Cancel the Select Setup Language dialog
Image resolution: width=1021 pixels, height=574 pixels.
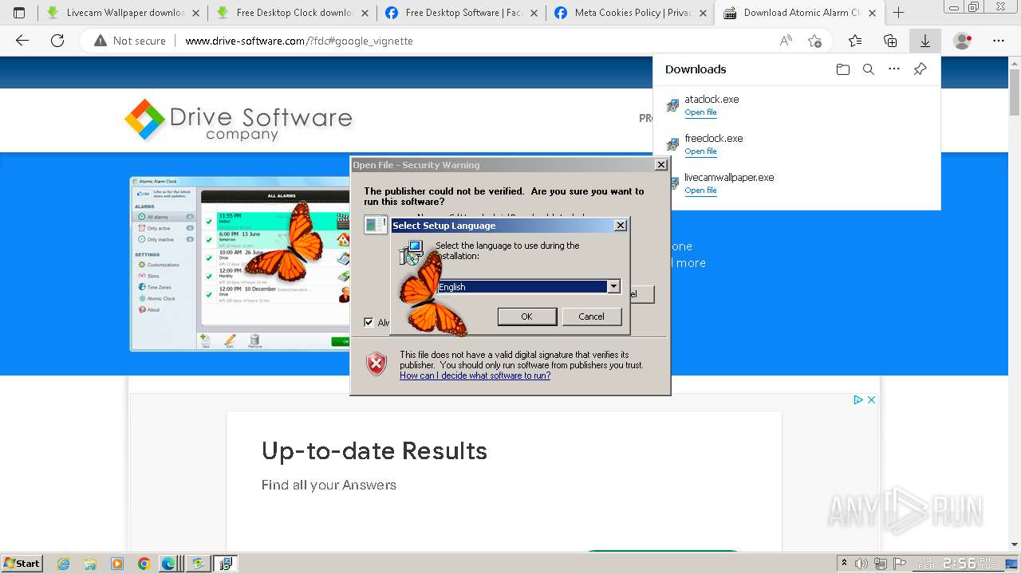click(591, 316)
